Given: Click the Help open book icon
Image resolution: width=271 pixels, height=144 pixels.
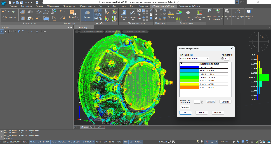Looking at the screenshot, I should (249, 11).
